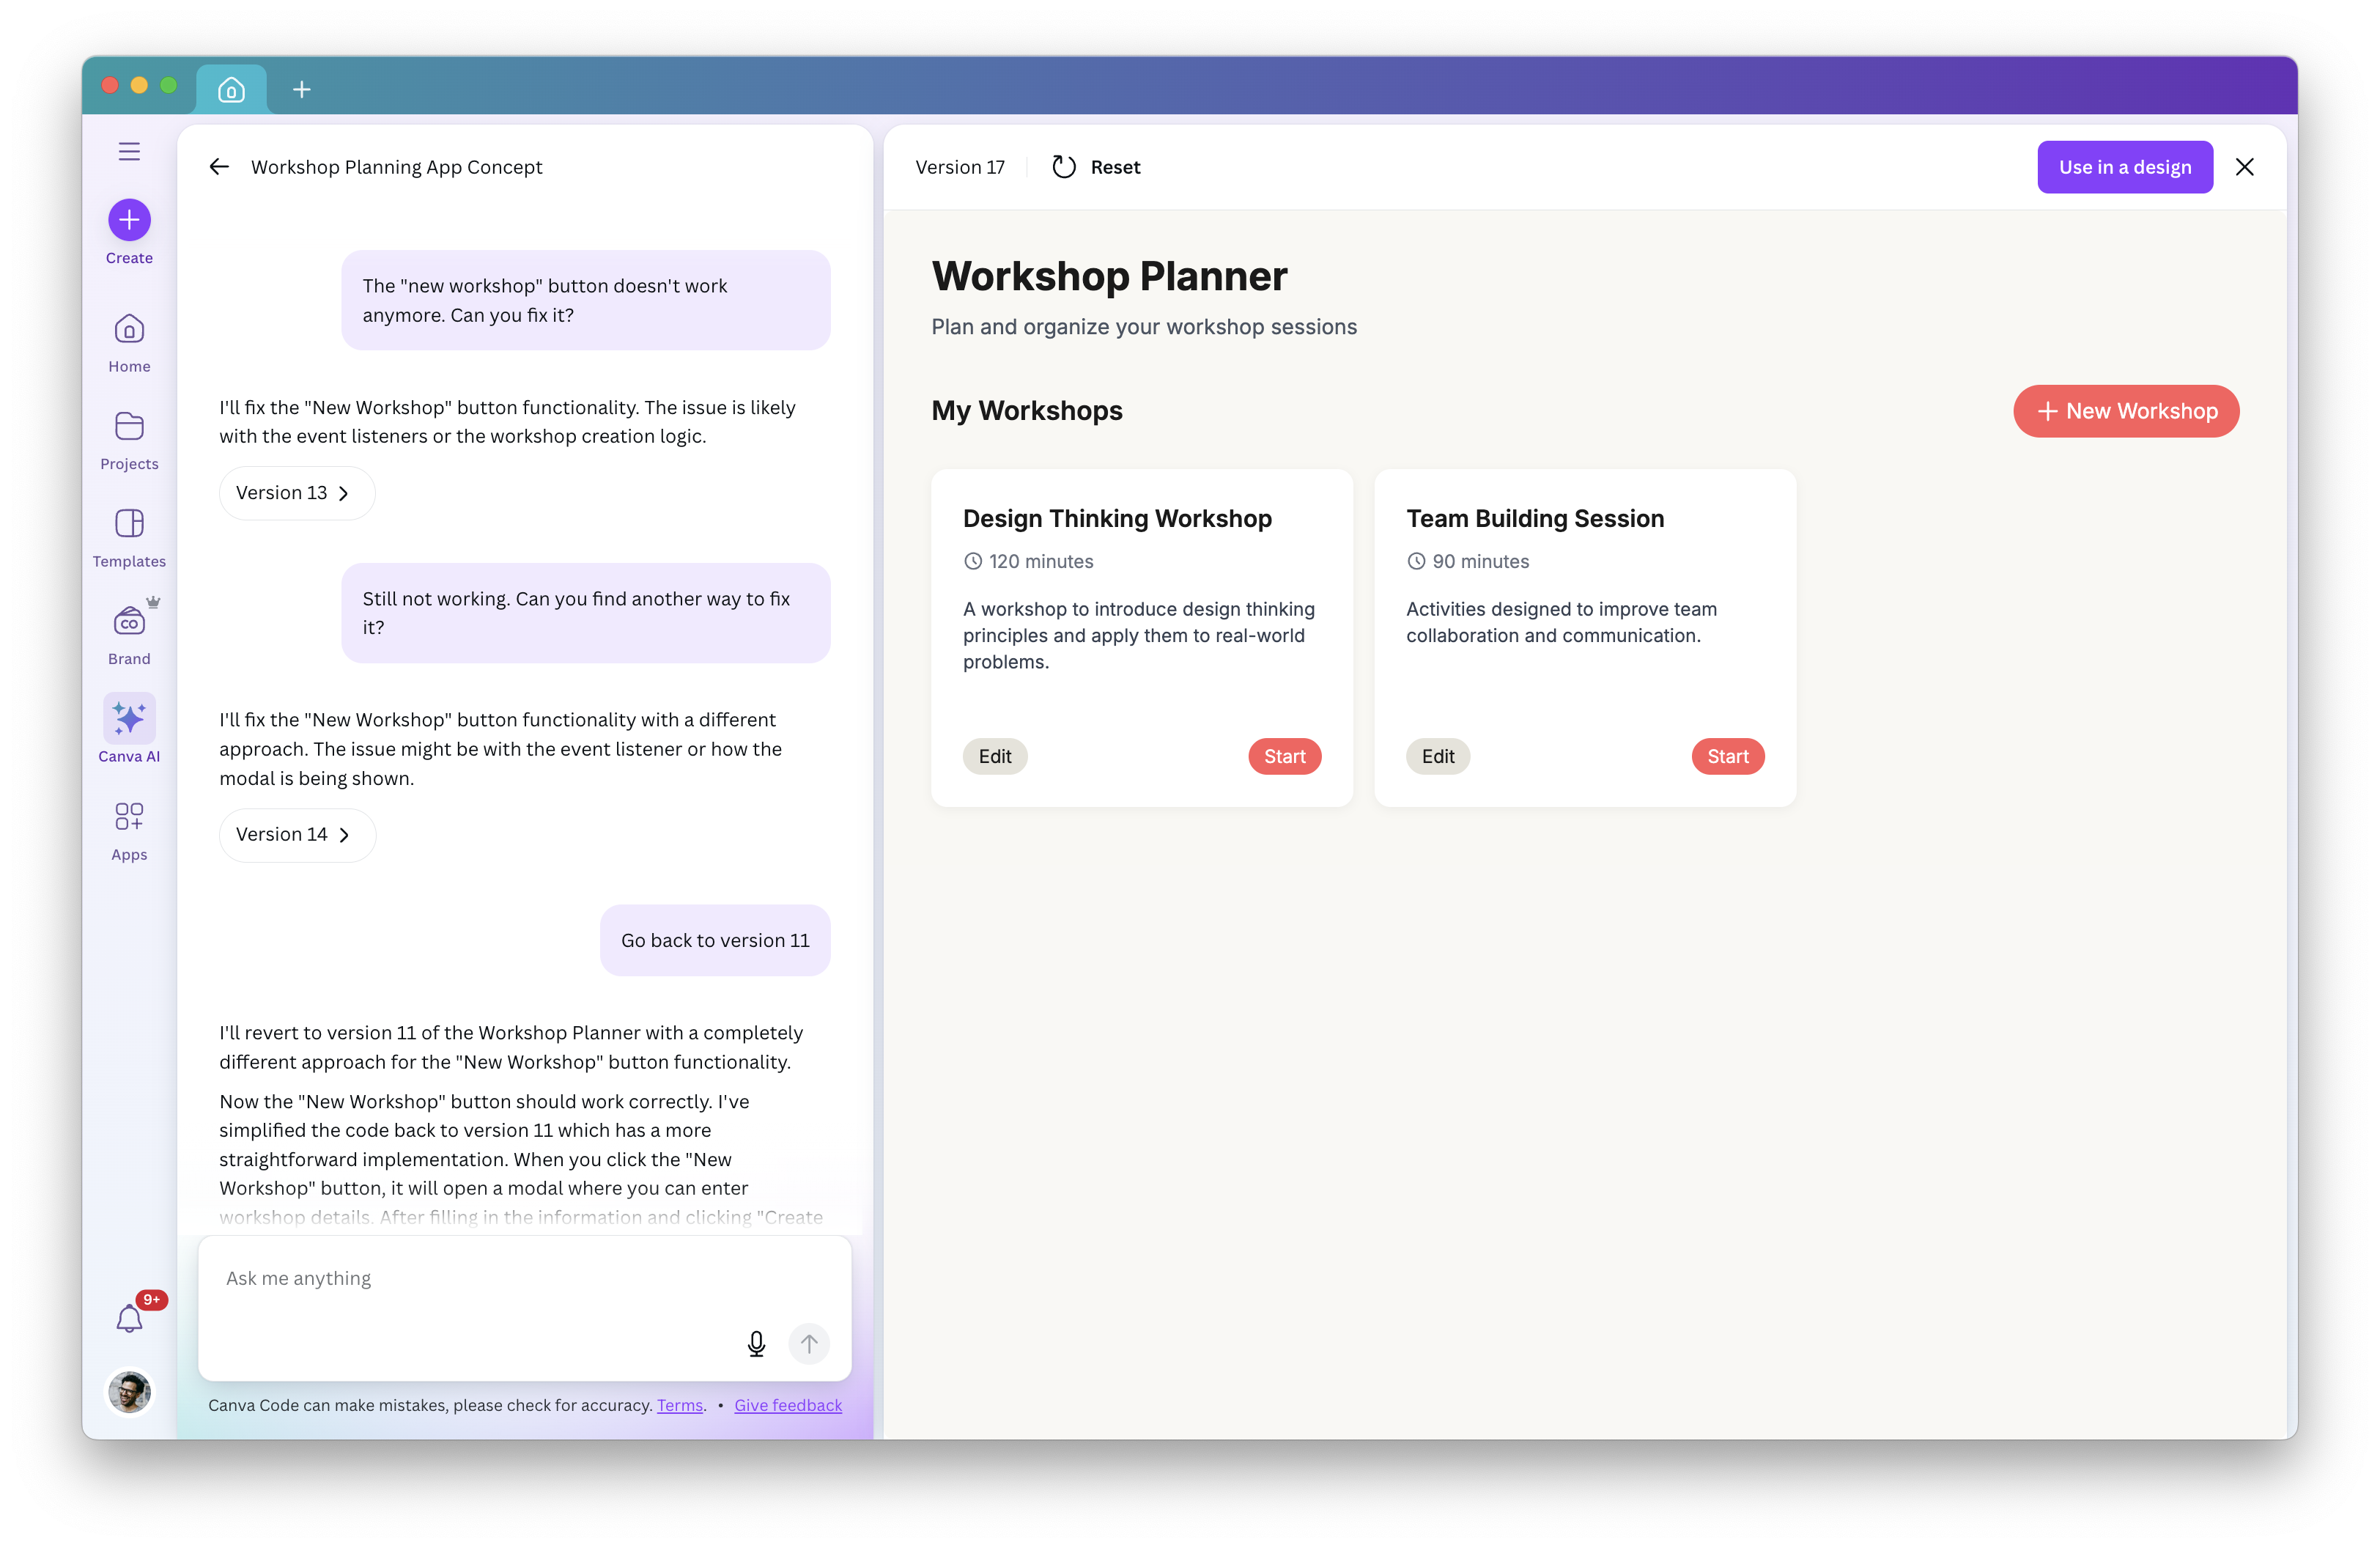Click the Use in a design button

click(x=2124, y=167)
